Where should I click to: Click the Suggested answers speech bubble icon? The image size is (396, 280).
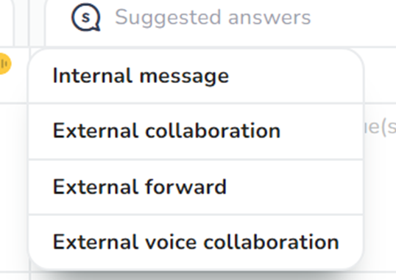pyautogui.click(x=86, y=18)
